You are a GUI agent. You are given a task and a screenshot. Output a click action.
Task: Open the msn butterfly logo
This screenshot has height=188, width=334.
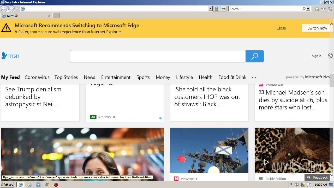pyautogui.click(x=10, y=56)
